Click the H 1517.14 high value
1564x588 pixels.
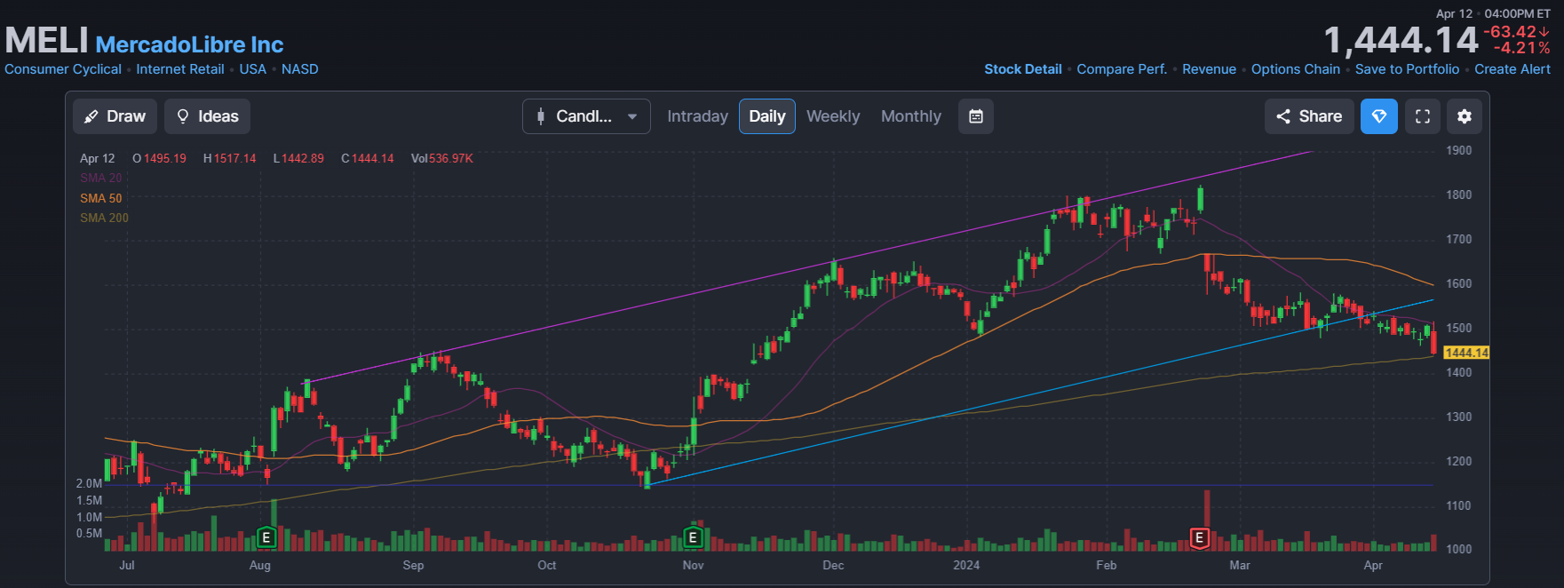click(x=229, y=158)
